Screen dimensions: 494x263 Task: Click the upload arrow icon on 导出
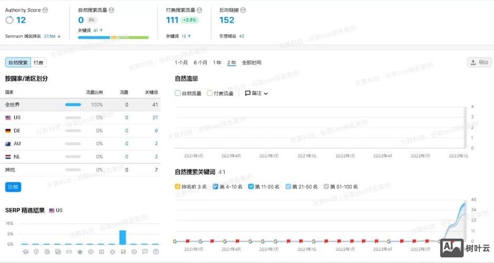[473, 63]
